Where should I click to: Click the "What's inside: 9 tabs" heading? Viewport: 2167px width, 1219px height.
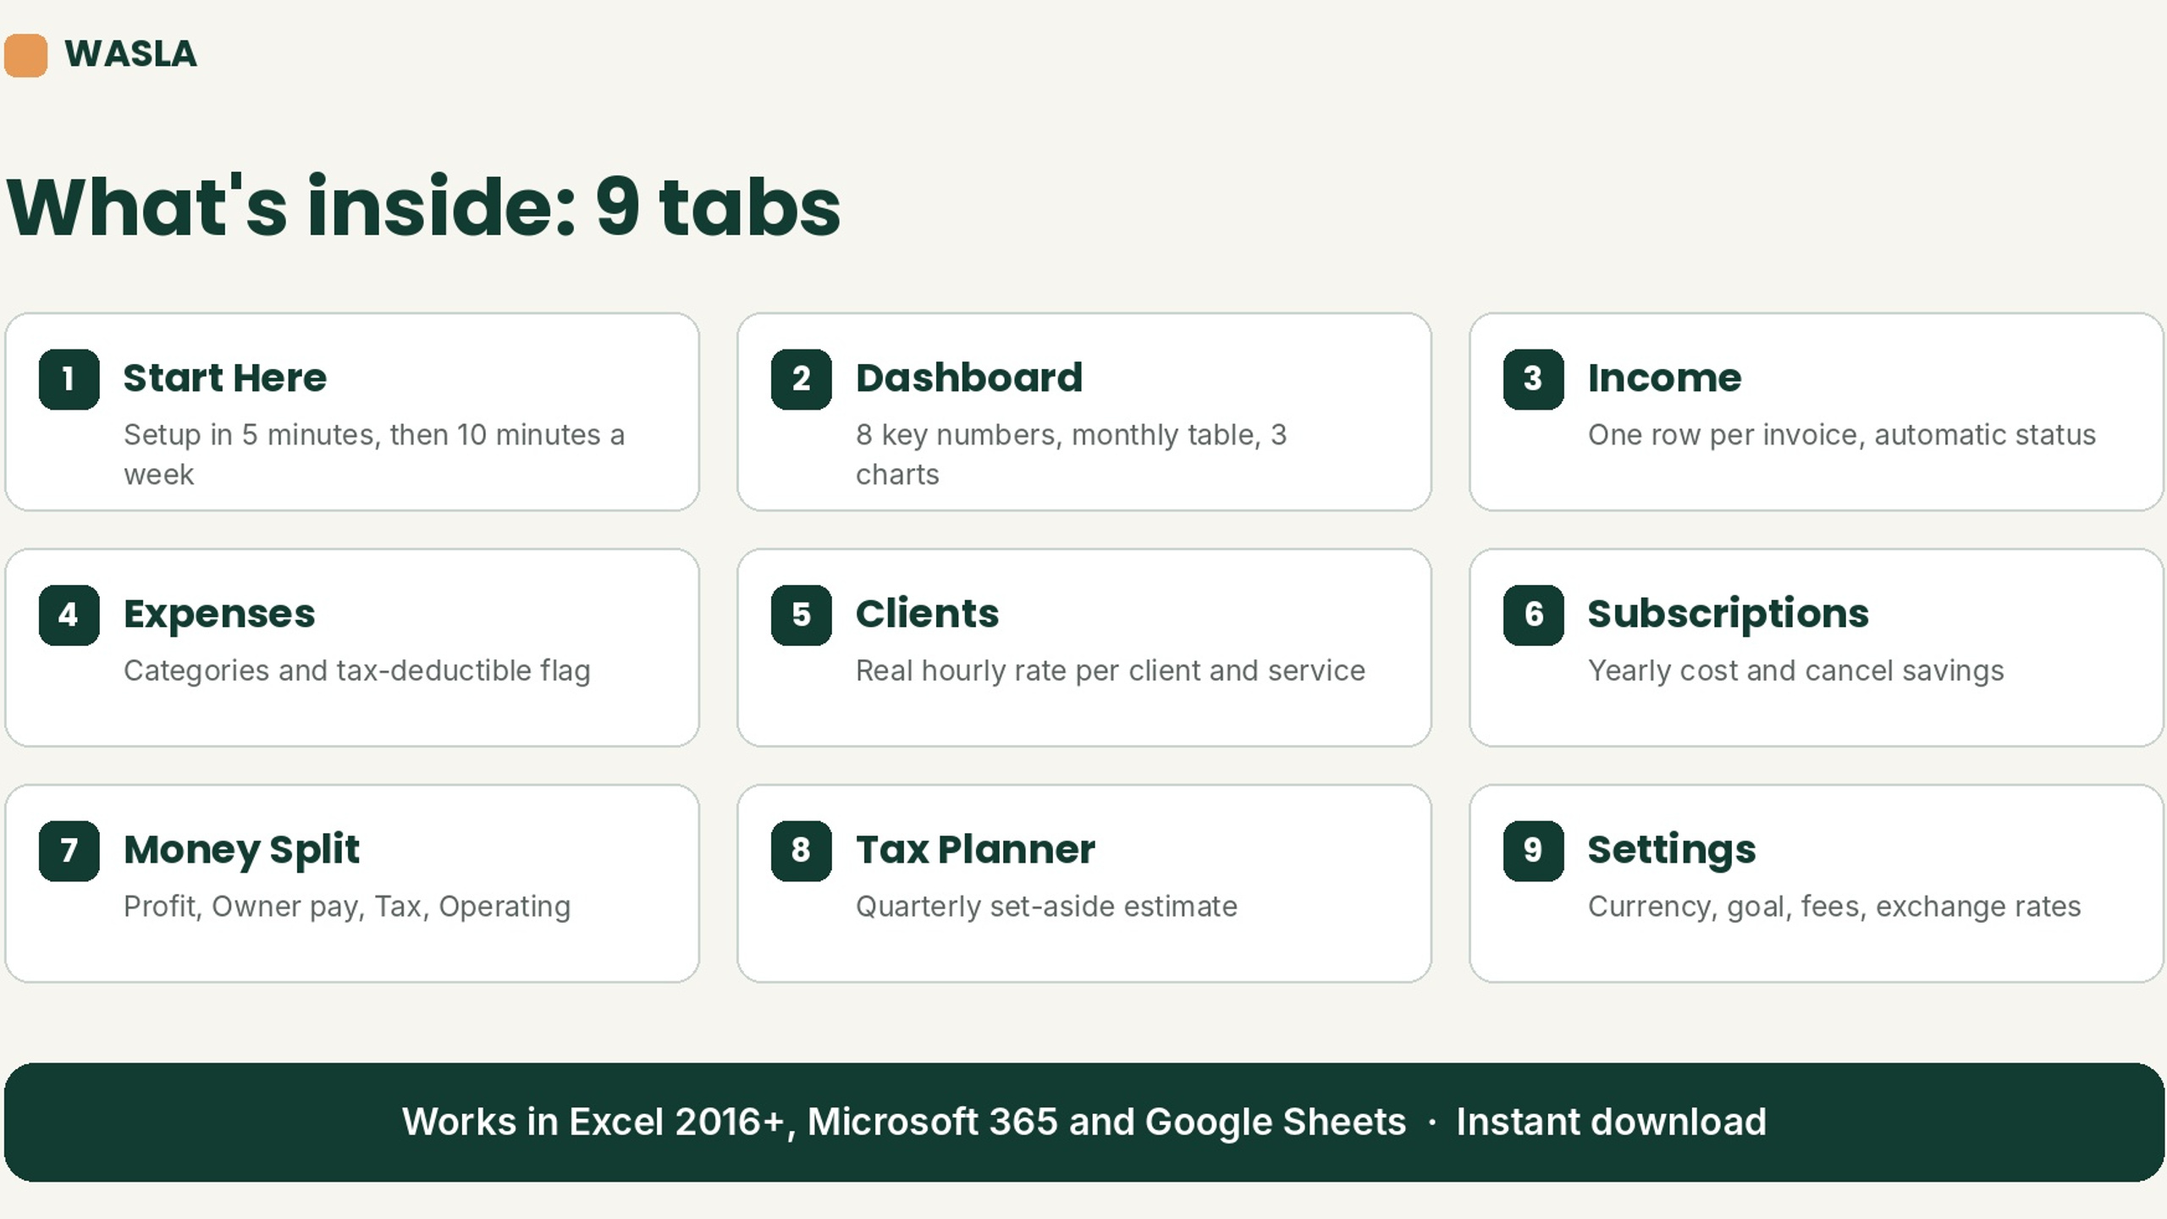pyautogui.click(x=423, y=206)
